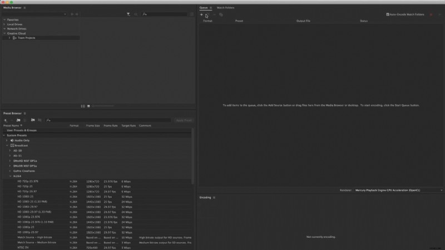The height and width of the screenshot is (250, 445).
Task: Open the Renderer dropdown for Mercury Playback Engine
Action: [398, 190]
